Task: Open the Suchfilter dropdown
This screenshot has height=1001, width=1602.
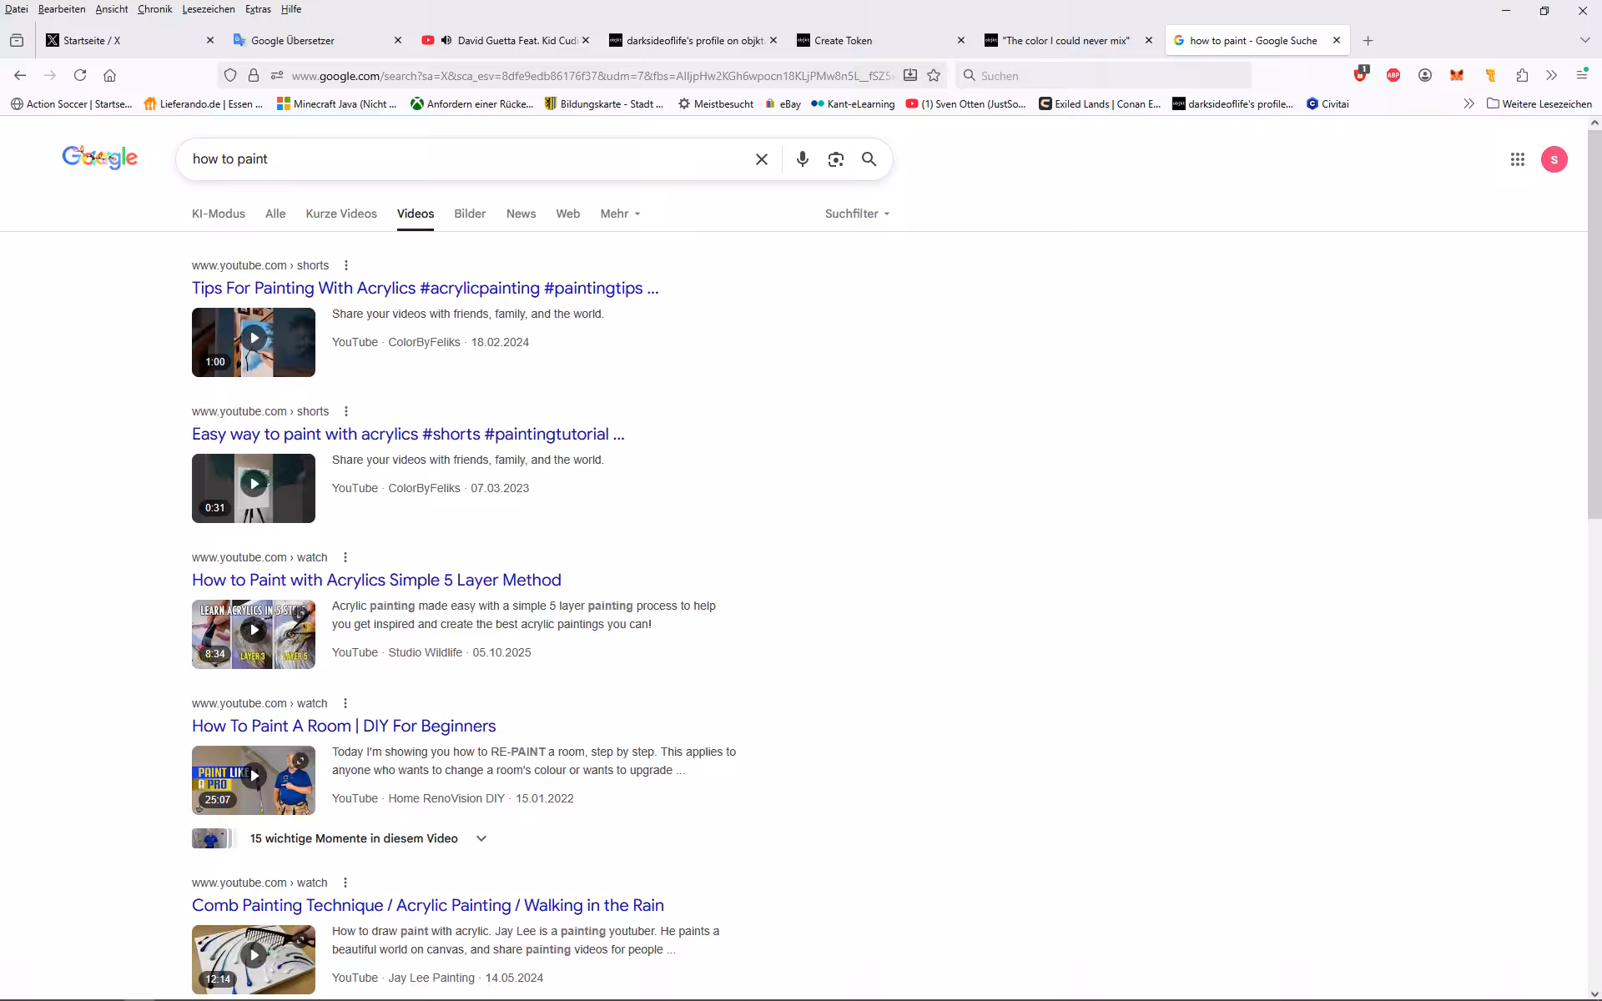Action: tap(857, 214)
